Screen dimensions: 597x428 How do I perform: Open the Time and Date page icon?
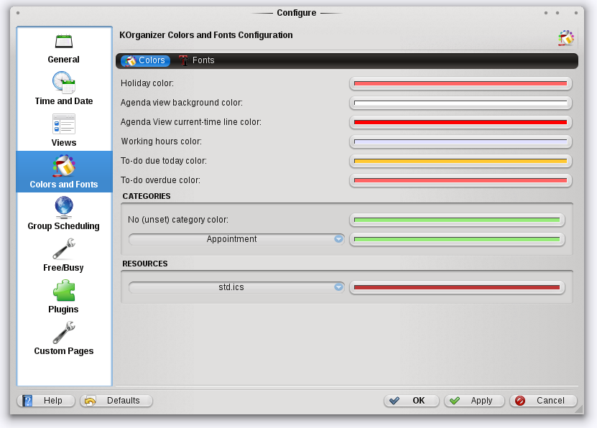click(64, 83)
